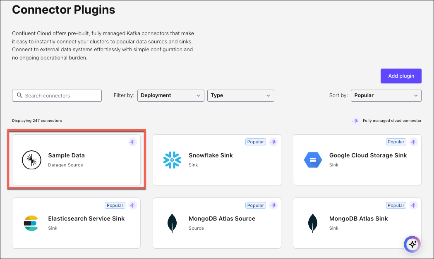The height and width of the screenshot is (259, 434).
Task: Click Popular badge on Elasticsearch Service Sink
Action: click(x=115, y=205)
